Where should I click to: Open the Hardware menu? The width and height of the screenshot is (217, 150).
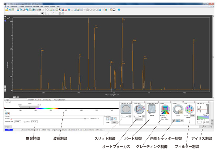[36, 7]
